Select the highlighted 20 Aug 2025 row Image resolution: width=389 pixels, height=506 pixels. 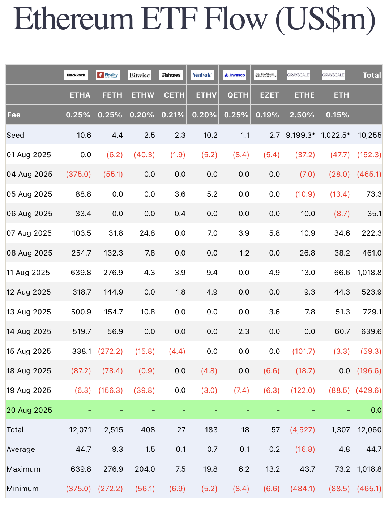coord(194,410)
